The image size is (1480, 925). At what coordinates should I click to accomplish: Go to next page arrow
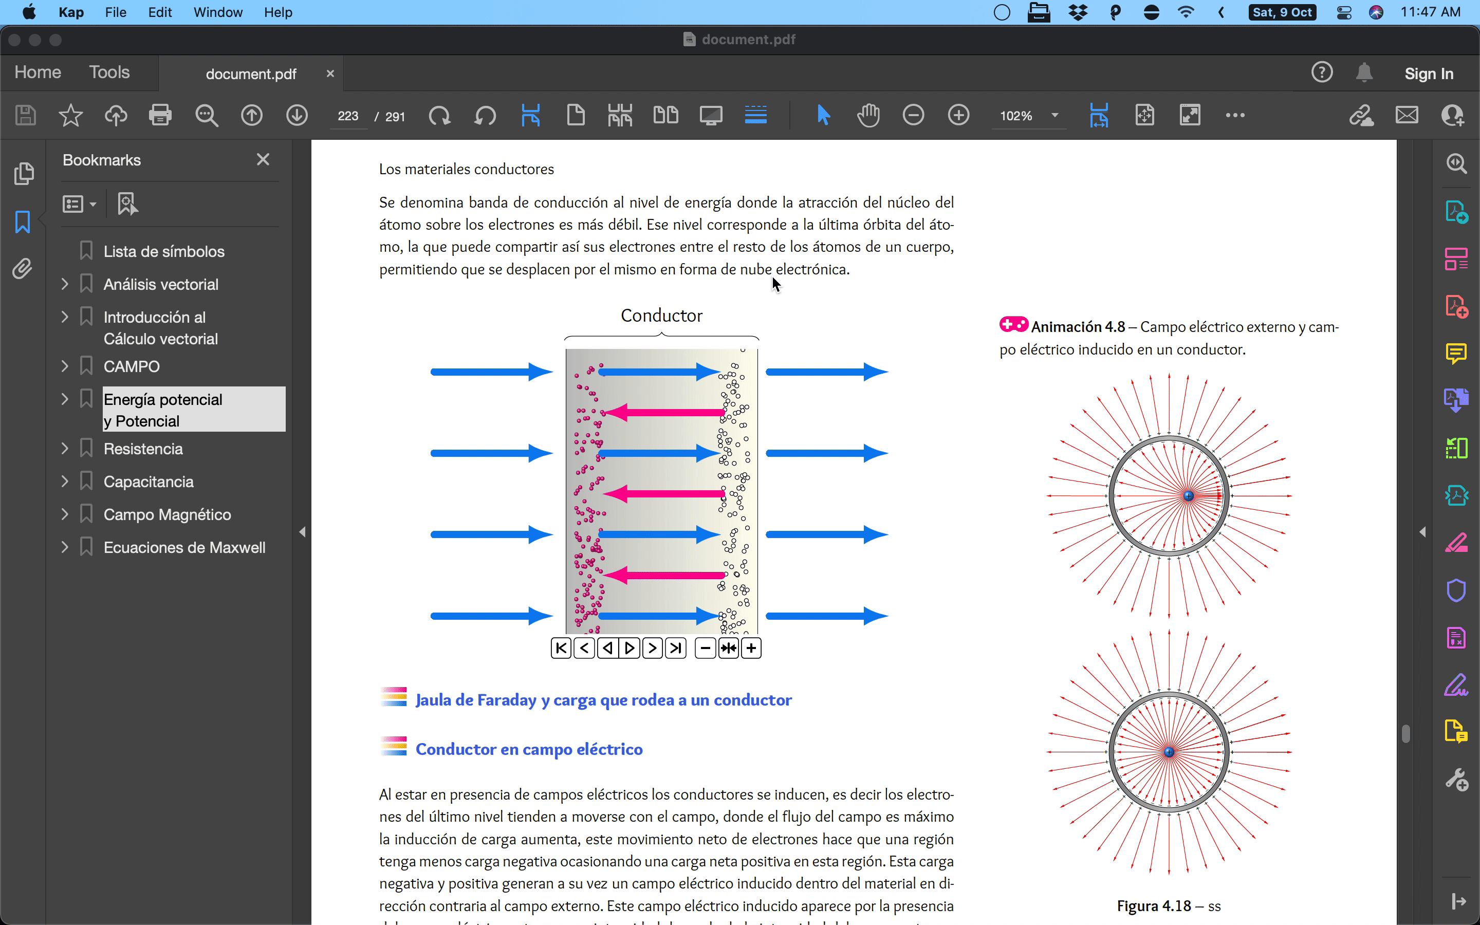click(297, 115)
